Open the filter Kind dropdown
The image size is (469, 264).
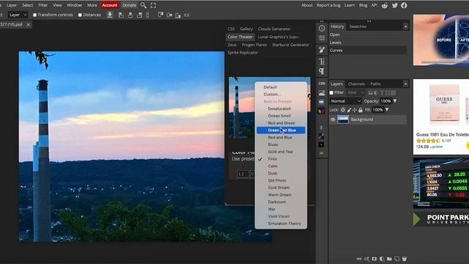click(355, 92)
